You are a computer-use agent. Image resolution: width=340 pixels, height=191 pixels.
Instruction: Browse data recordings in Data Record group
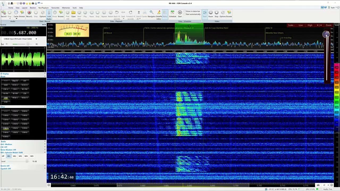pyautogui.click(x=61, y=14)
